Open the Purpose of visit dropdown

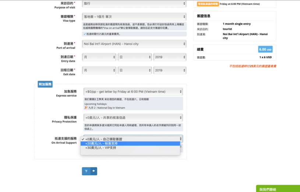134,4
